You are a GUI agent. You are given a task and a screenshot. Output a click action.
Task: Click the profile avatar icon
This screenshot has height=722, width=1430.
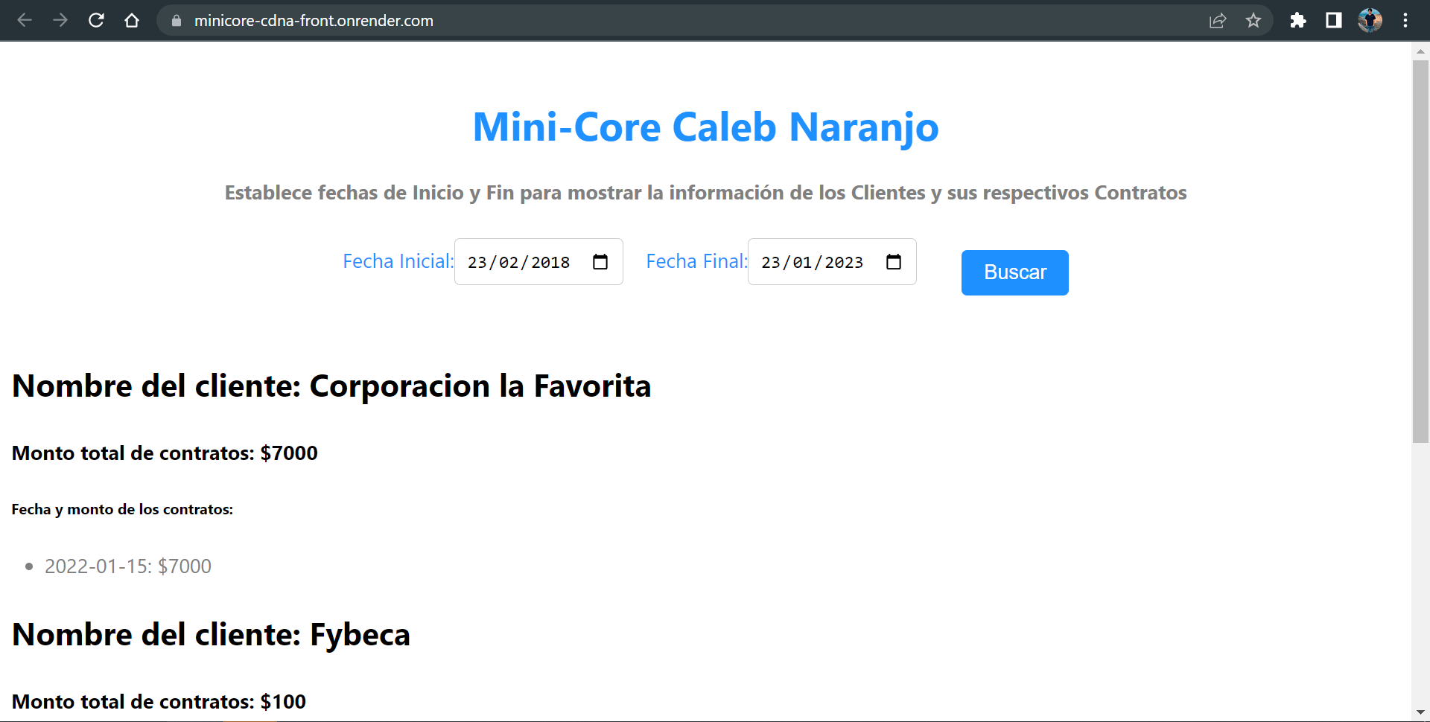(1370, 20)
